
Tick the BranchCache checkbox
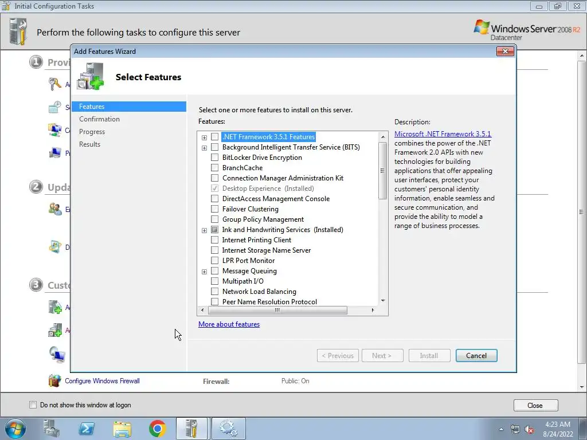coord(215,168)
